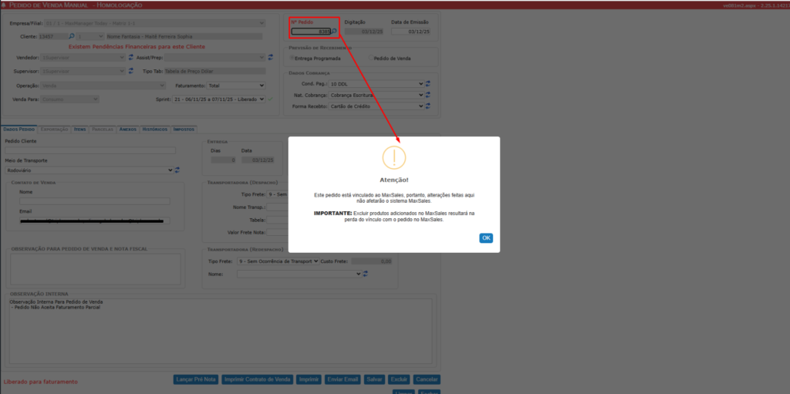Select the Entrega Programada radio button

tap(293, 58)
